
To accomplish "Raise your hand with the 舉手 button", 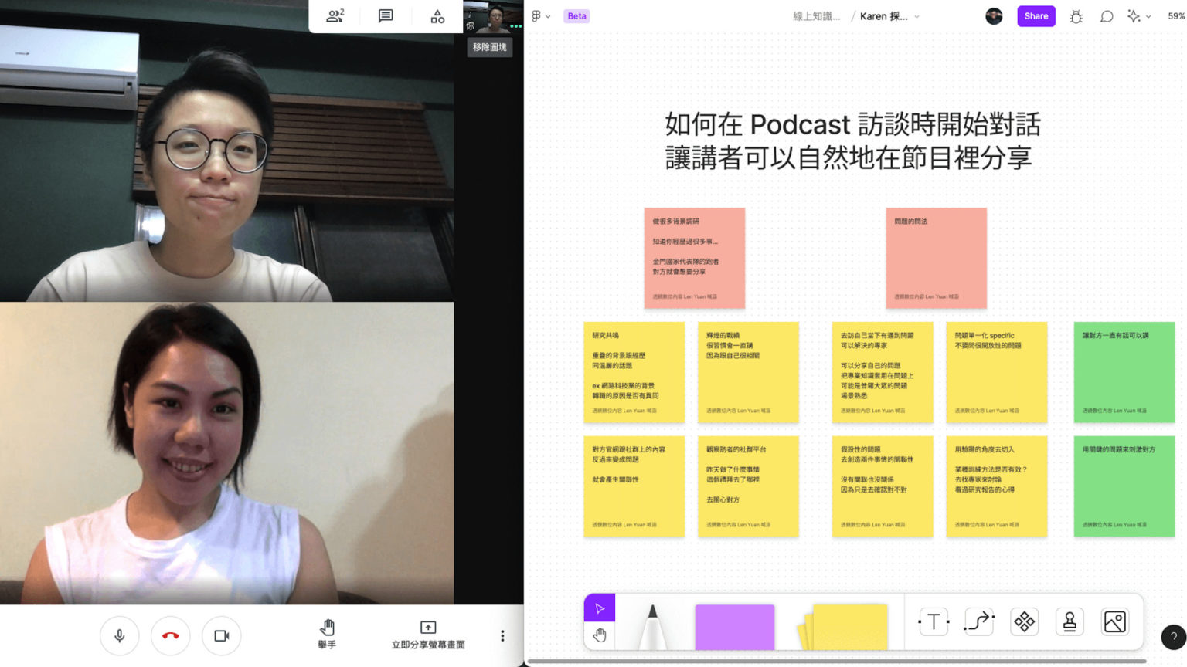I will pos(327,634).
